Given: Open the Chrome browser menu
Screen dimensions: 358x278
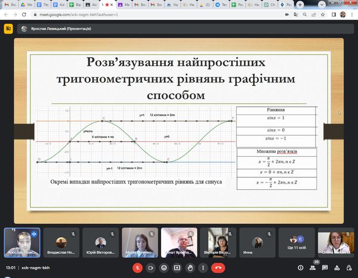Looking at the screenshot, I should 353,14.
